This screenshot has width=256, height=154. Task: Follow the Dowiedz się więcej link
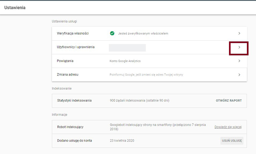[x=228, y=127]
